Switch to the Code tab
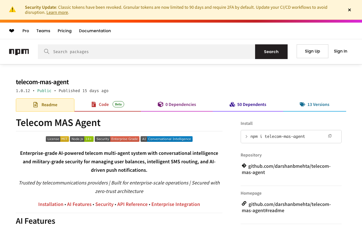Screen dimensions: 362x226 (x=107, y=105)
